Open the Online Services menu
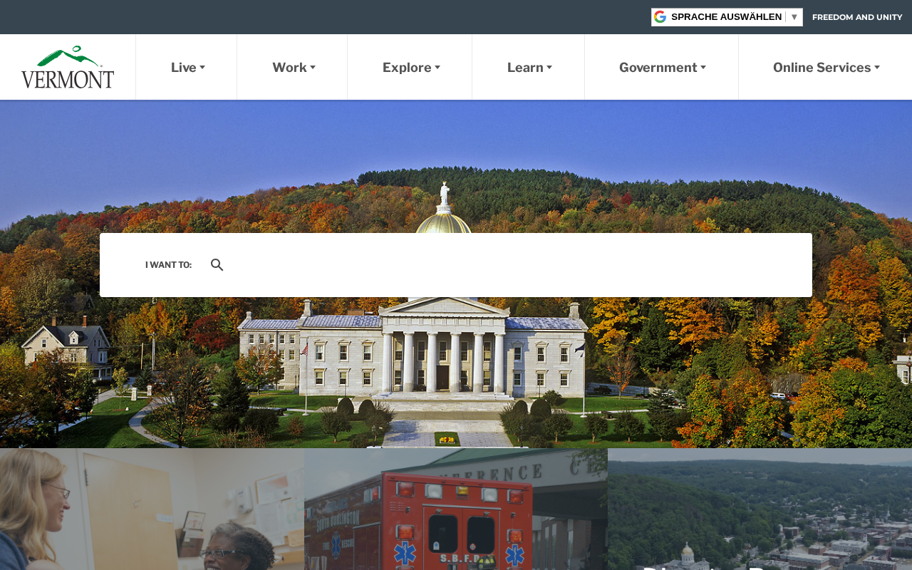Screen dimensions: 912x570 826,68
